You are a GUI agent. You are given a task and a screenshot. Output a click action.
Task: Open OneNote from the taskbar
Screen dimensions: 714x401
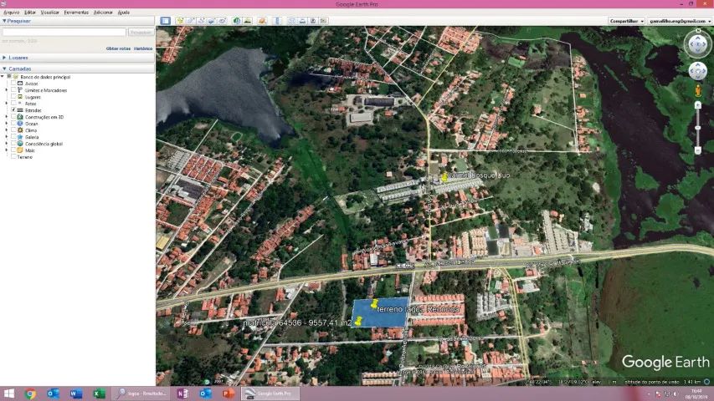(182, 393)
